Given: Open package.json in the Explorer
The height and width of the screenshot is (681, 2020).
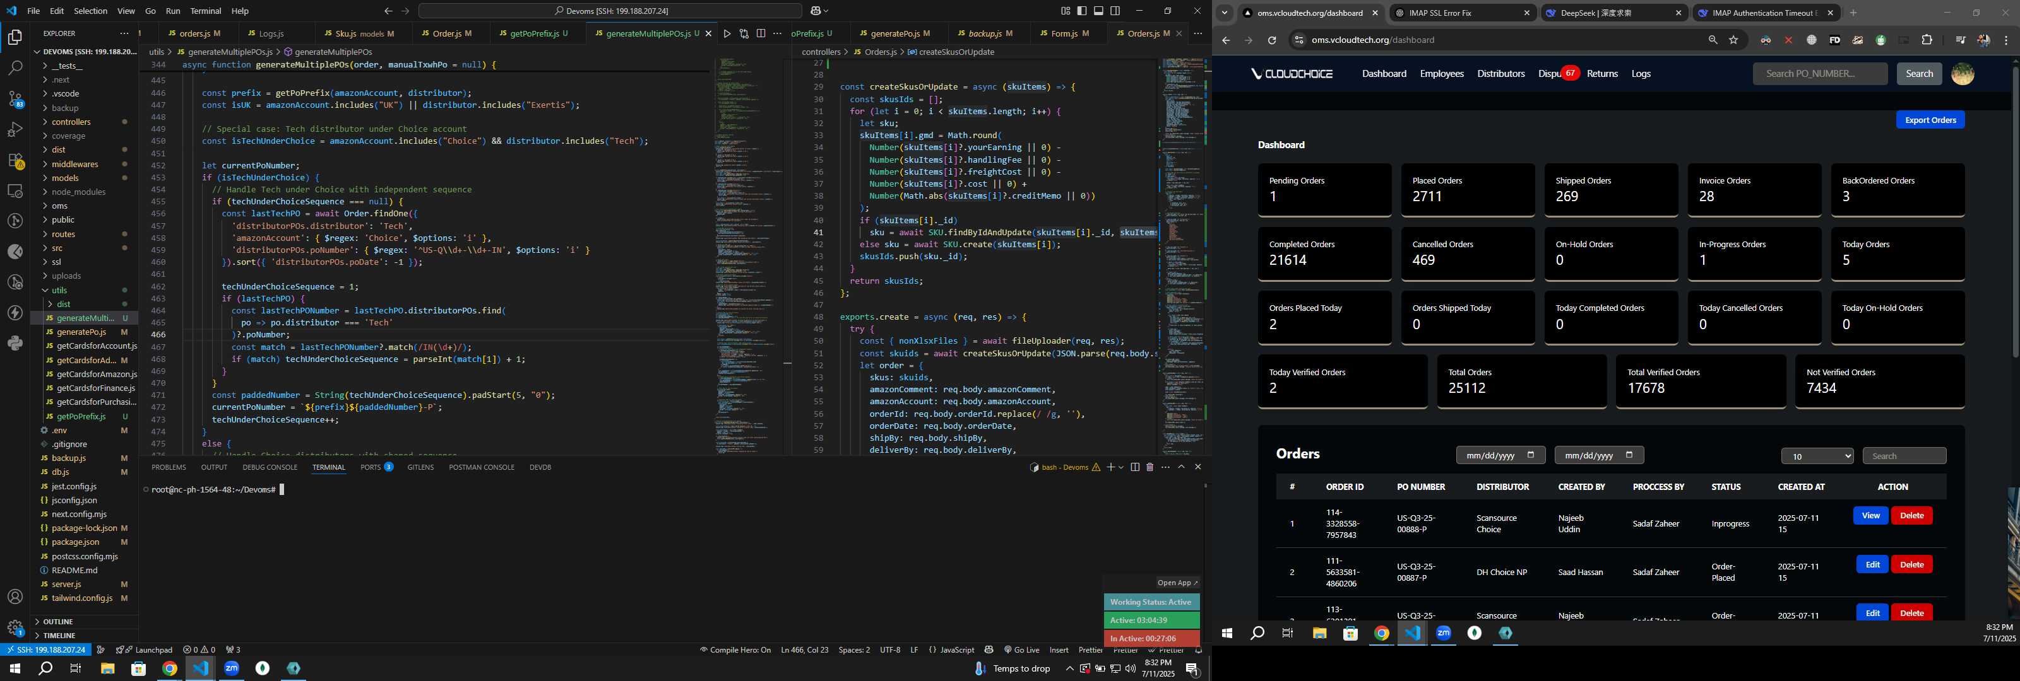Looking at the screenshot, I should pos(85,542).
